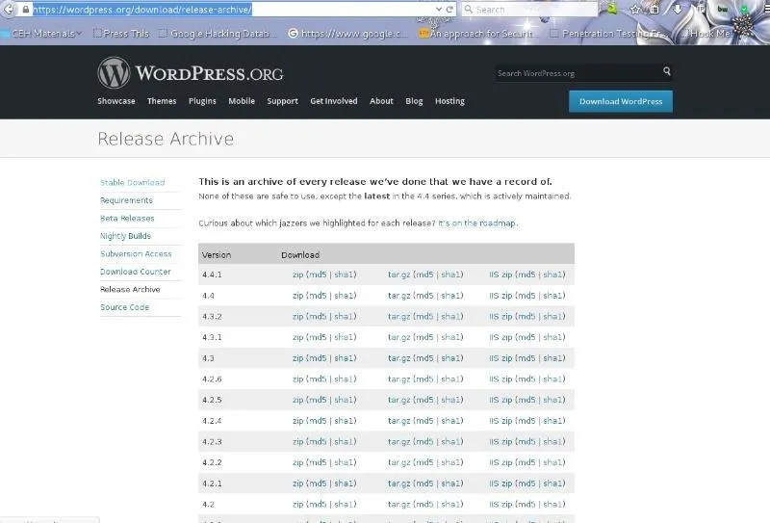Viewport: 770px width, 523px height.
Task: Click the green arrow toolbar icon
Action: (612, 9)
